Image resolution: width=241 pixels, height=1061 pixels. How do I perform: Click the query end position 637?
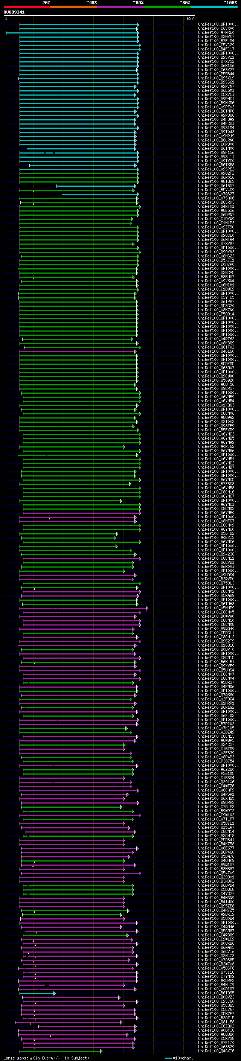pos(190,18)
